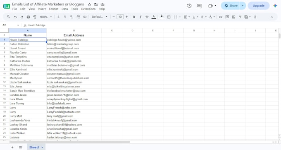Search the menus with magnifier icon

(8, 17)
